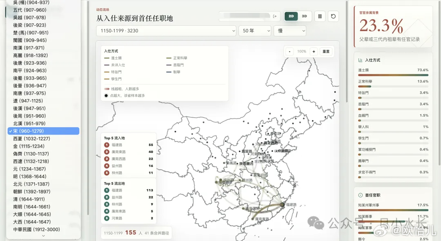Click the 廣南東路 outflow rank 4 badge
Image resolution: width=441 pixels, height=241 pixels.
[x=107, y=211]
